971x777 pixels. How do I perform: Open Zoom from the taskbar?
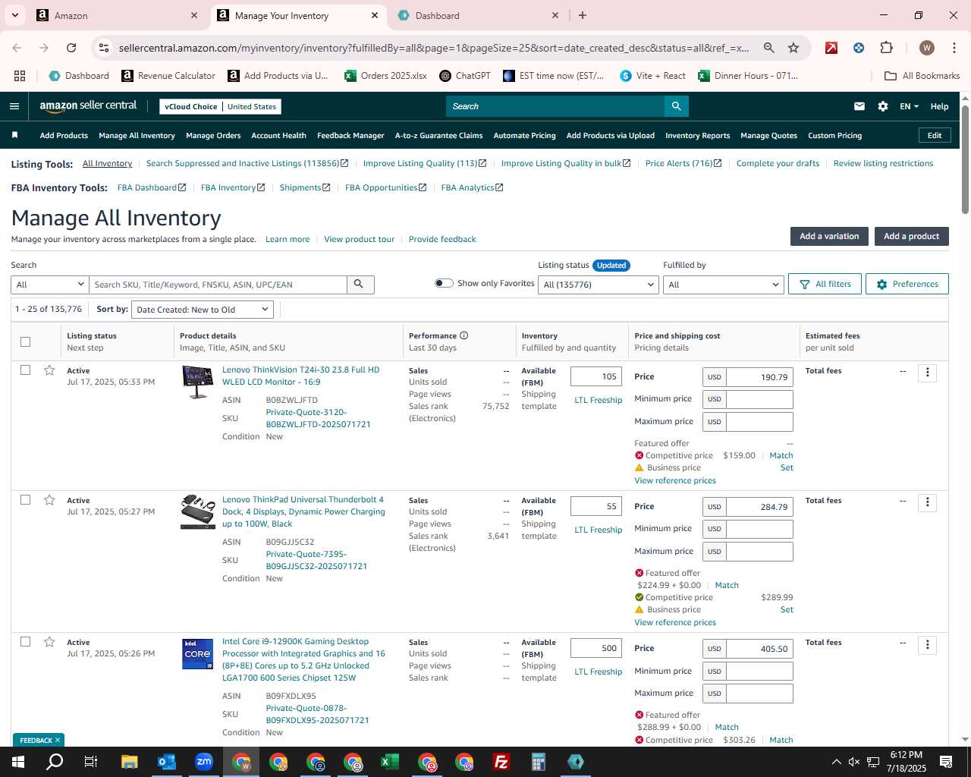204,762
